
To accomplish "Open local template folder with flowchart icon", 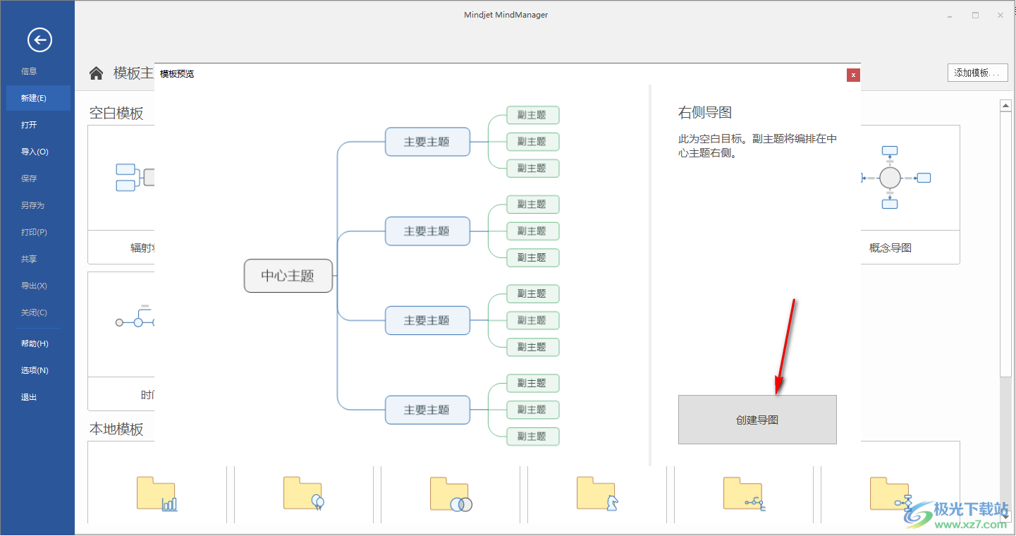I will [890, 494].
